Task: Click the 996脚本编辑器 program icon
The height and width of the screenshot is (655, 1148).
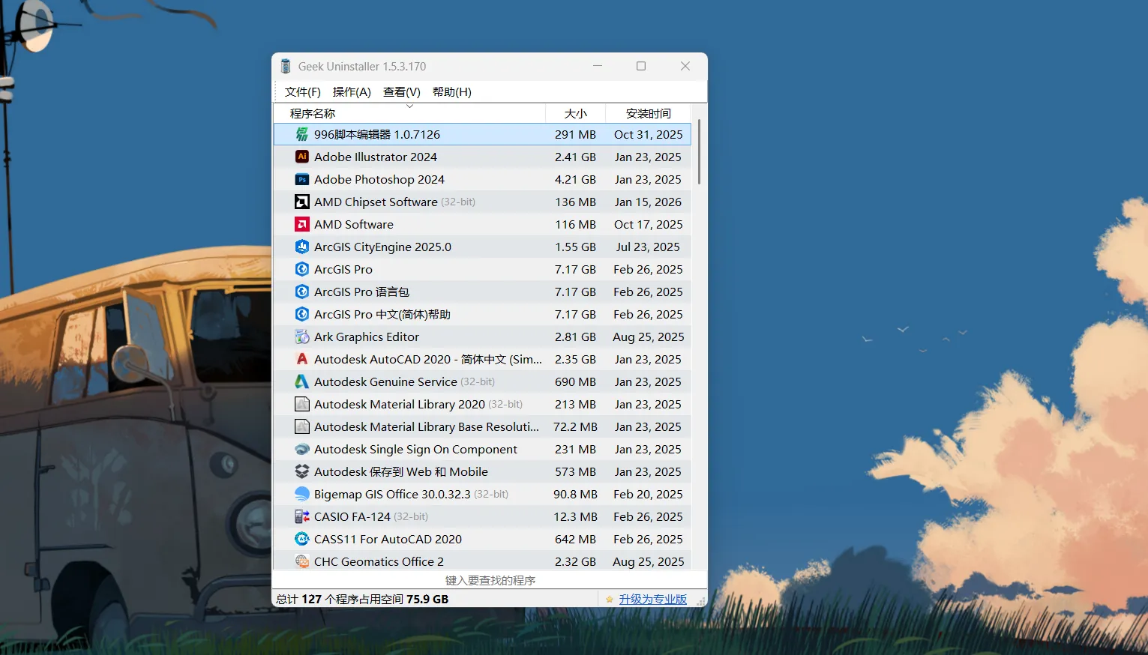Action: (x=302, y=134)
